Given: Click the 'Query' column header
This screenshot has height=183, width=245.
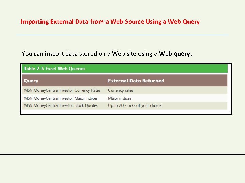Looking at the screenshot, I should coord(31,81).
